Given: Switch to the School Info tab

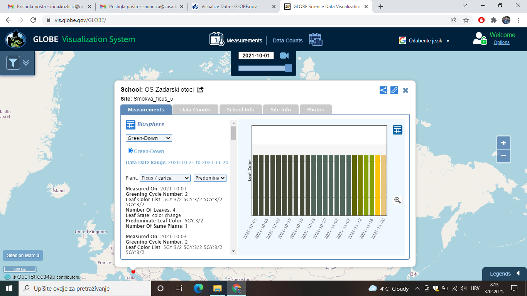Looking at the screenshot, I should (240, 109).
